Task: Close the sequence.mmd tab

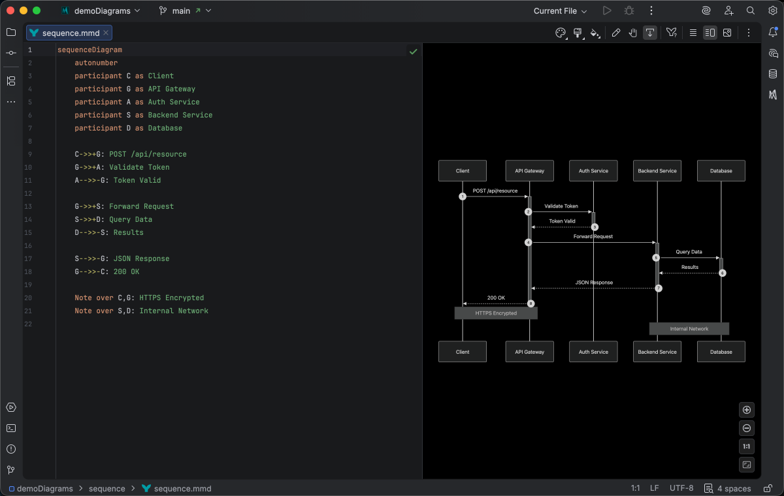Action: pyautogui.click(x=106, y=33)
